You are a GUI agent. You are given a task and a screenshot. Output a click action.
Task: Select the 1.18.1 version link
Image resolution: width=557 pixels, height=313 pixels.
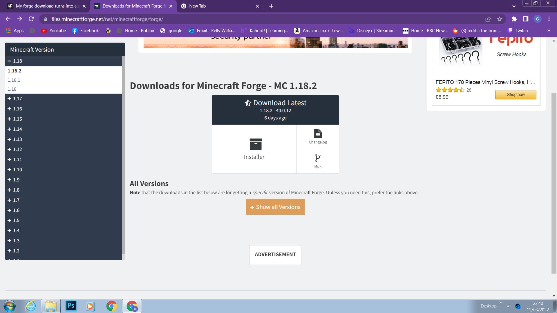point(14,80)
